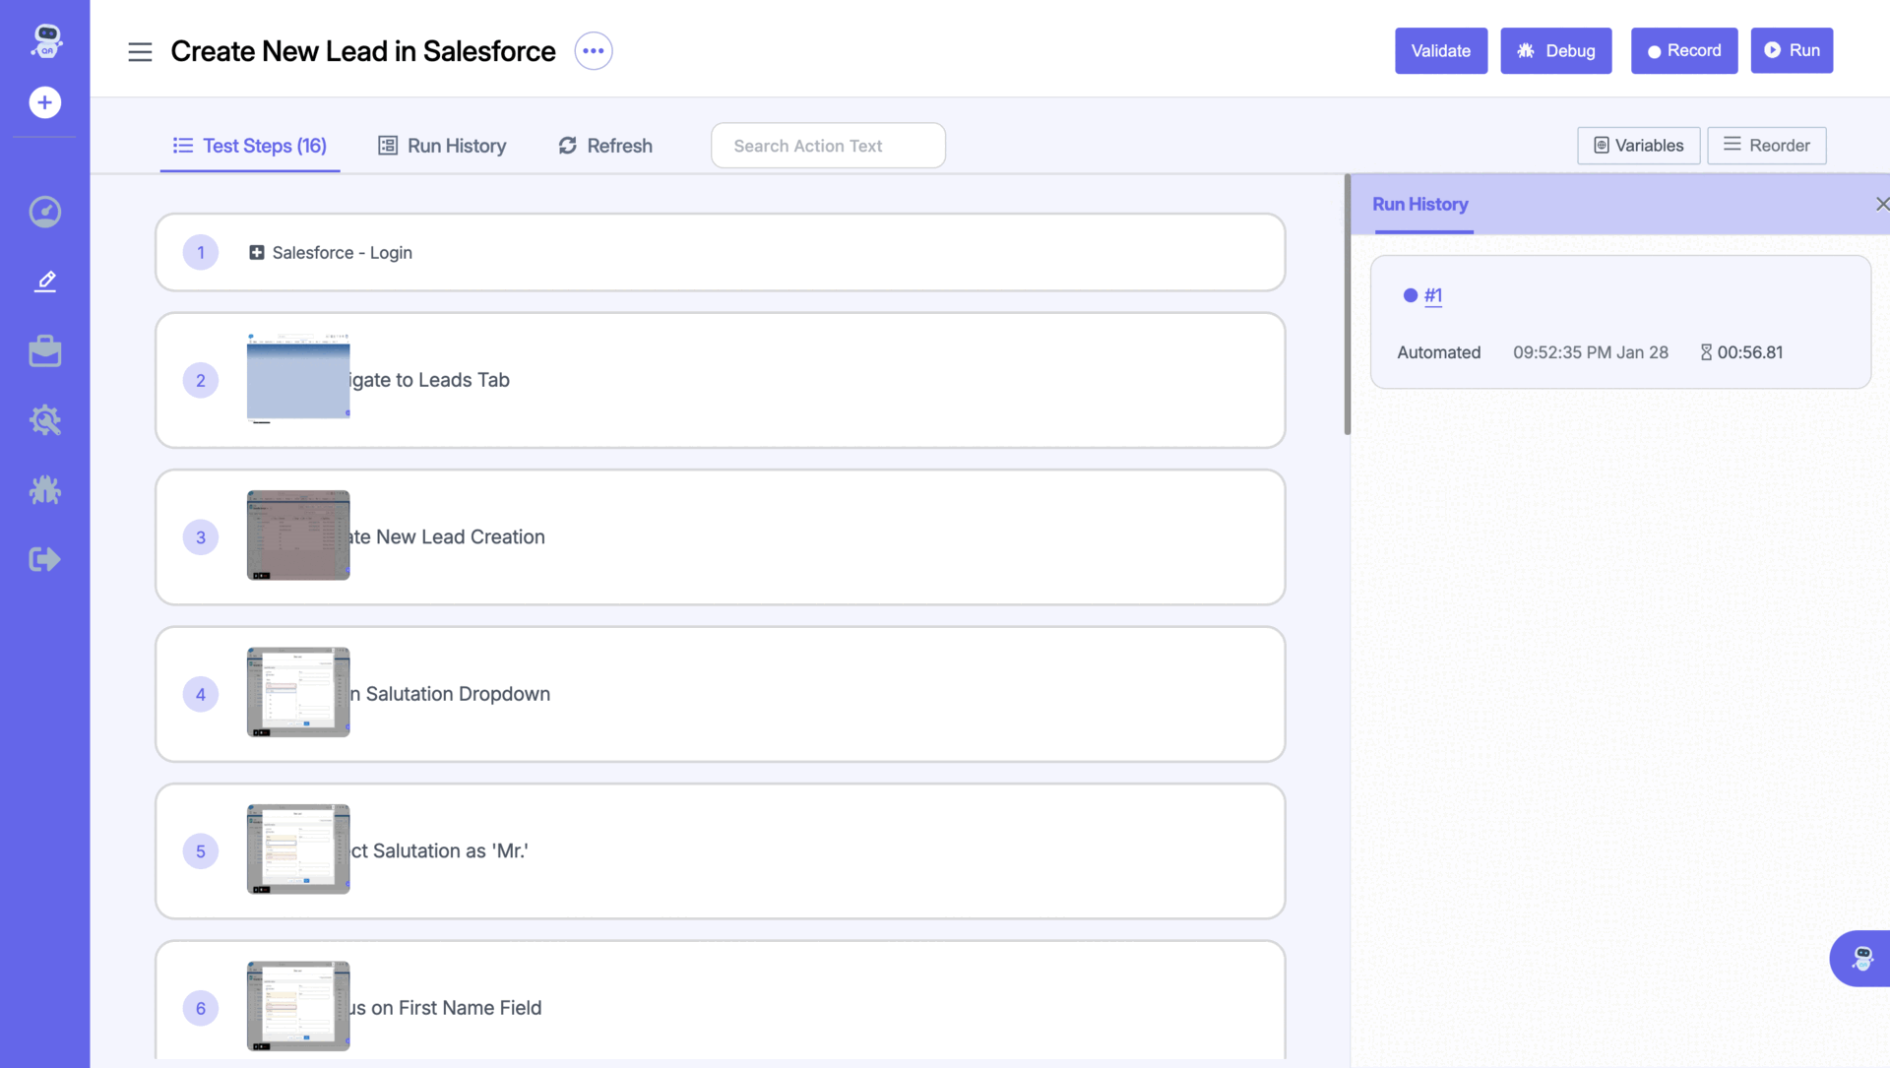Viewport: 1890px width, 1068px height.
Task: Click the test steps vertical scrollbar
Action: click(x=1347, y=305)
